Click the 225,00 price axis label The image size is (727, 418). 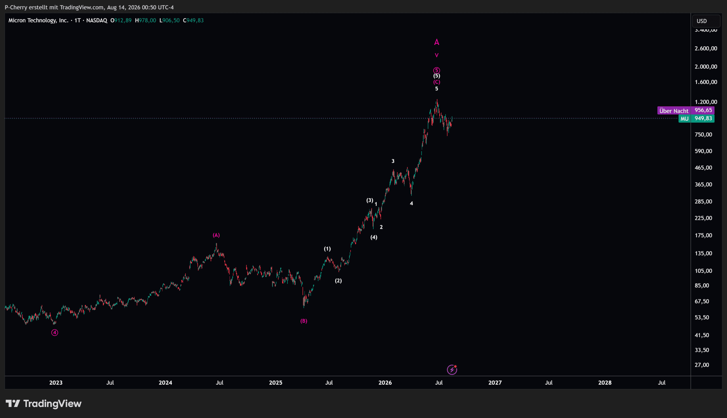pos(703,218)
